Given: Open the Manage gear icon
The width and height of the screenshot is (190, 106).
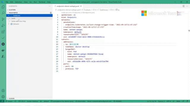Looking at the screenshot, I should click(3, 97).
